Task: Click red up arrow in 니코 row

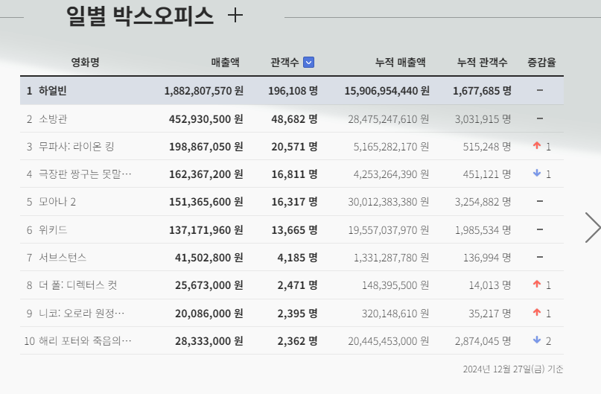Action: pyautogui.click(x=537, y=312)
